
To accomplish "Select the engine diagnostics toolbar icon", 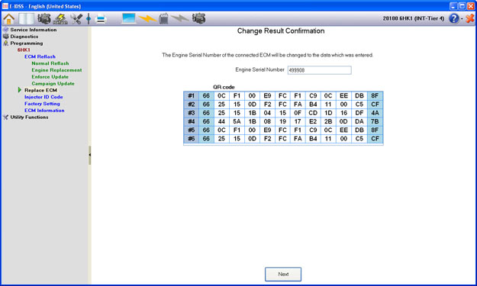I will [44, 19].
